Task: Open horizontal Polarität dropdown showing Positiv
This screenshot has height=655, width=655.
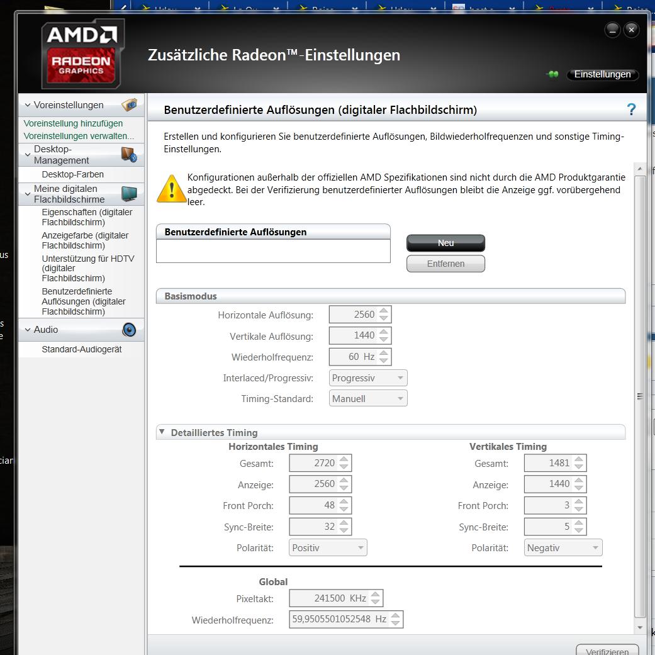Action: click(x=328, y=548)
